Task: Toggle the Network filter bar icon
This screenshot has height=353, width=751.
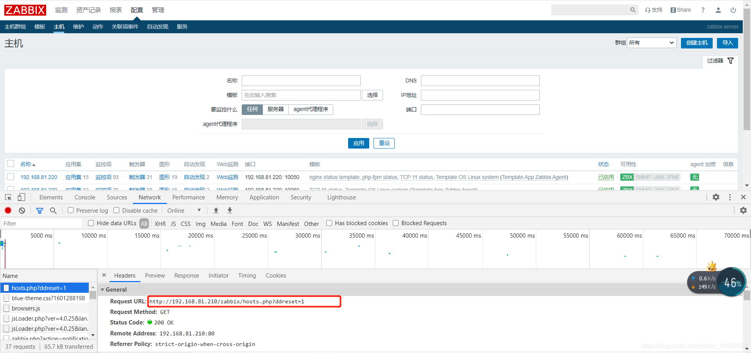Action: pyautogui.click(x=40, y=211)
